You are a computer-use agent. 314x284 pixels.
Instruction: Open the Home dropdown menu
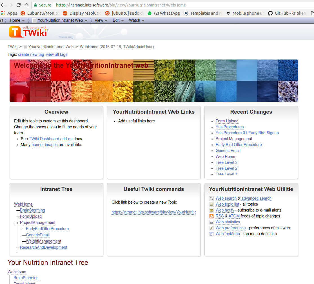coord(17,20)
